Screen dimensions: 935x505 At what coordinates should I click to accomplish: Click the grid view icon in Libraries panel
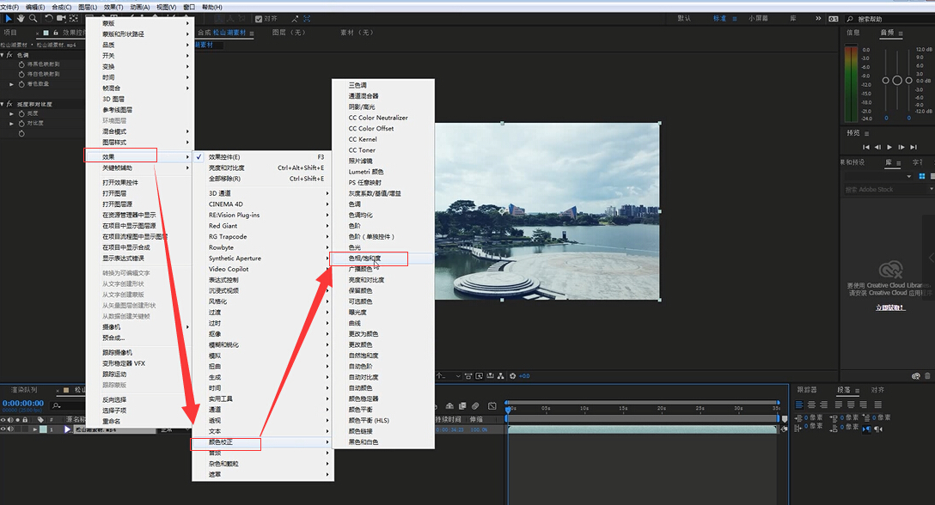click(x=922, y=176)
